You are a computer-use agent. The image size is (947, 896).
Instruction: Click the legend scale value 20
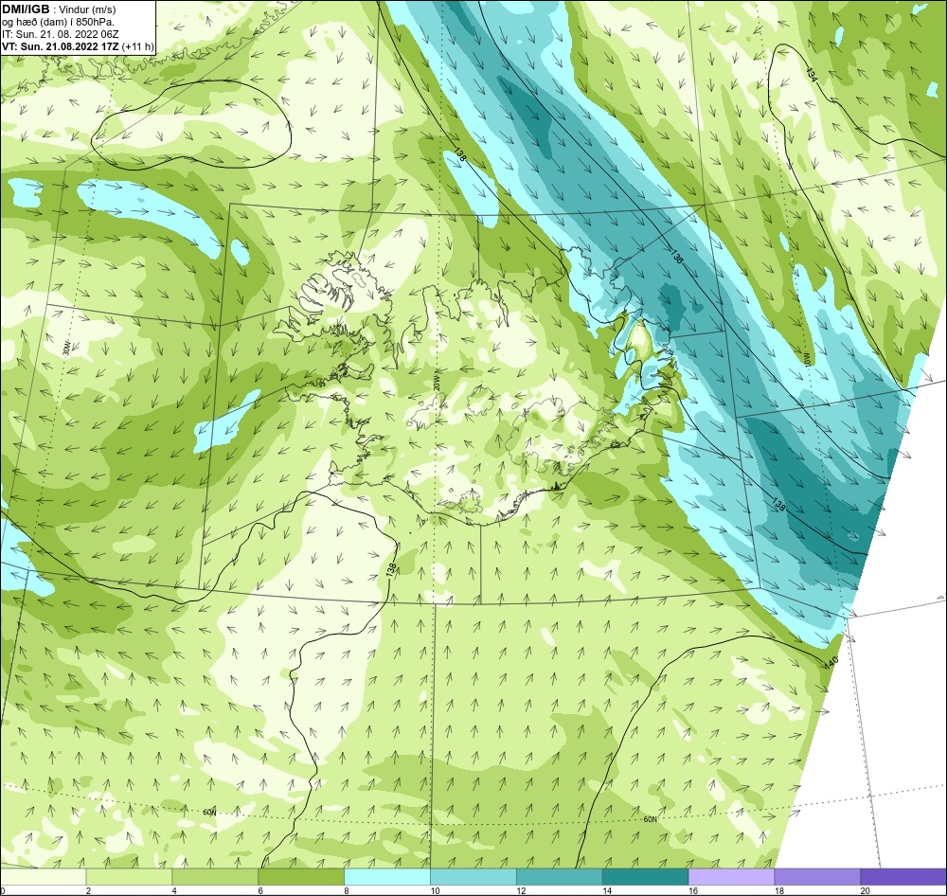pyautogui.click(x=866, y=890)
